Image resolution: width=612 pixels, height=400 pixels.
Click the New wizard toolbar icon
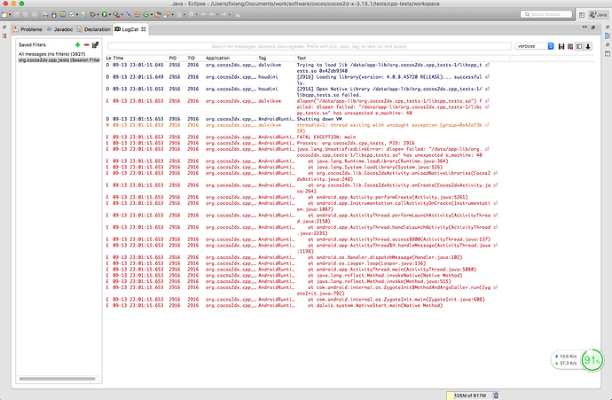tap(4, 14)
